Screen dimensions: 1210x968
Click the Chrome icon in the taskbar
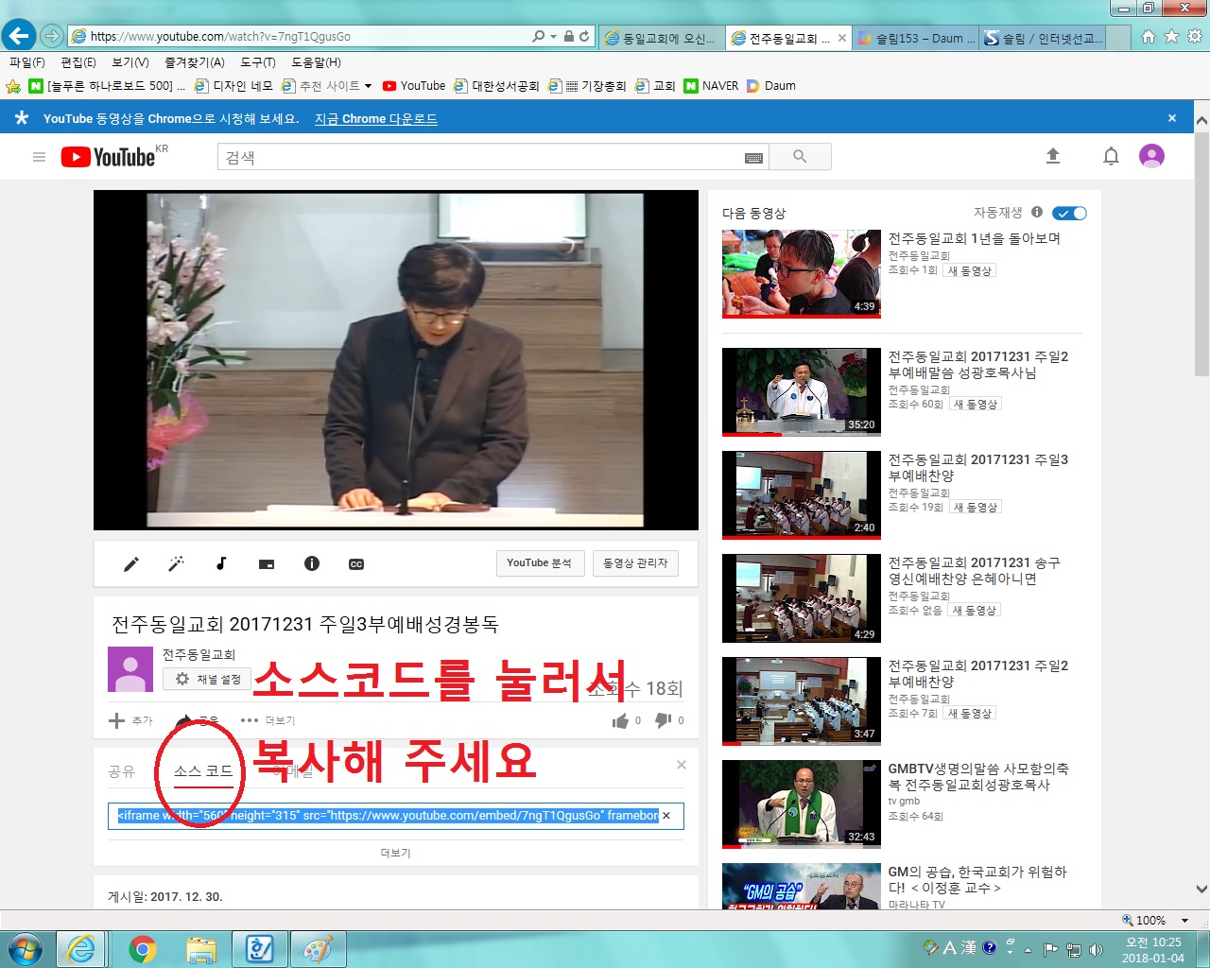(143, 948)
